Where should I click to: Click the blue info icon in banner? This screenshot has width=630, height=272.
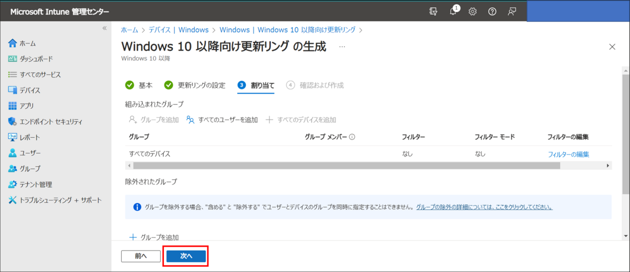point(137,207)
